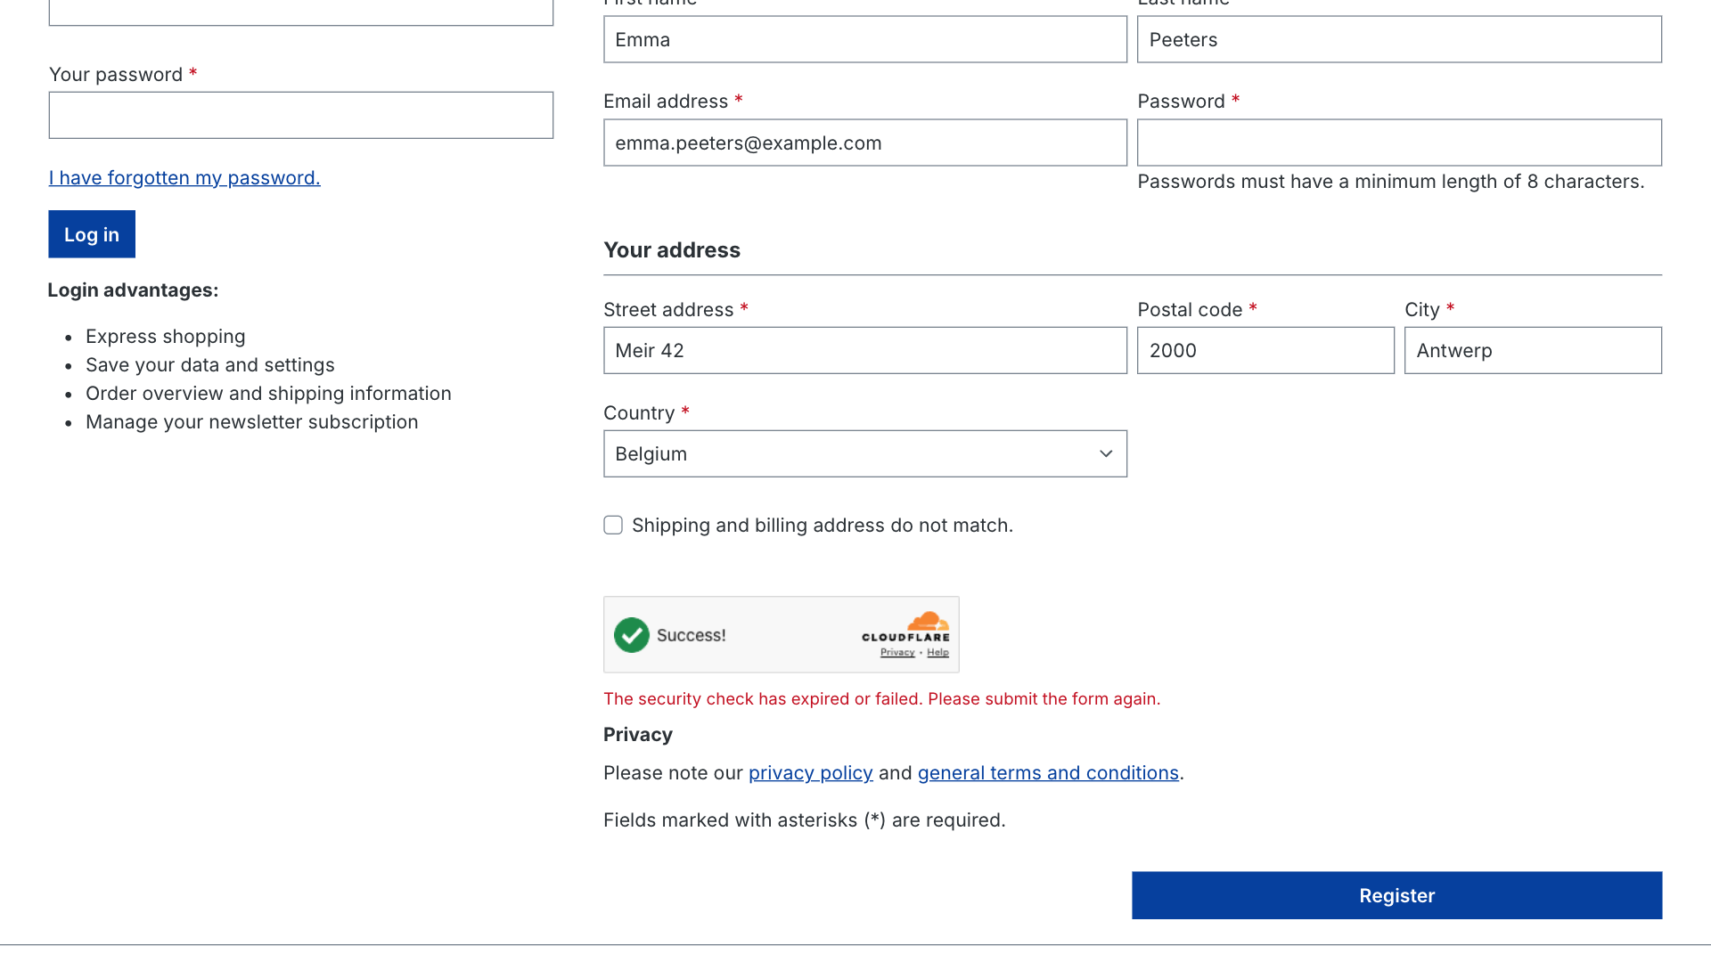
Task: Click the green Success checkmark icon
Action: [632, 635]
